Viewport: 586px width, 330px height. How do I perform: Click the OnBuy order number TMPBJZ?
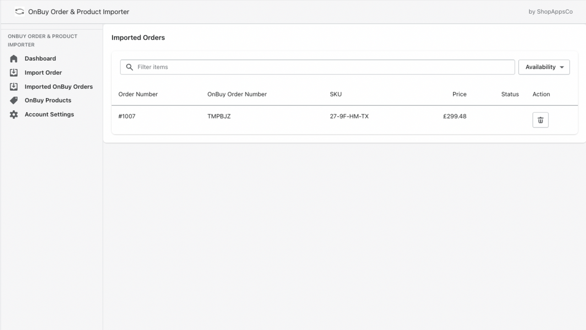(x=219, y=116)
